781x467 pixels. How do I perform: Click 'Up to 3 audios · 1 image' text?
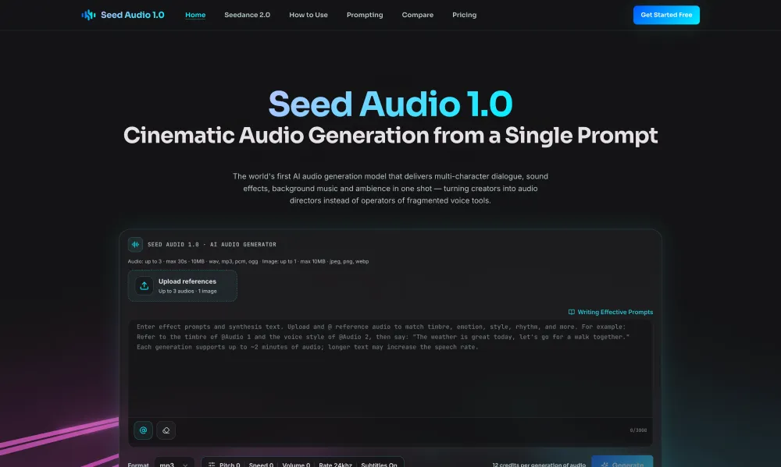coord(187,291)
